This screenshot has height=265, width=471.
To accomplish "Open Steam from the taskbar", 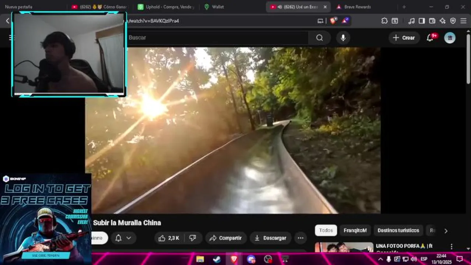I will click(217, 259).
